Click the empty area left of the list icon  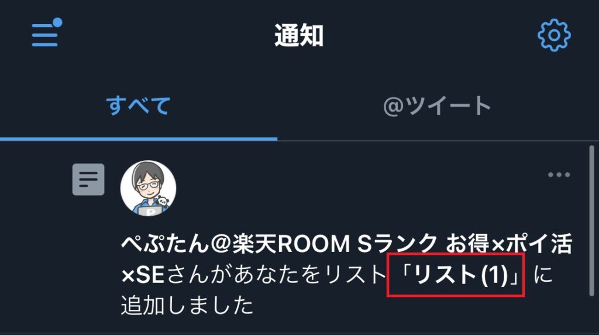36,179
